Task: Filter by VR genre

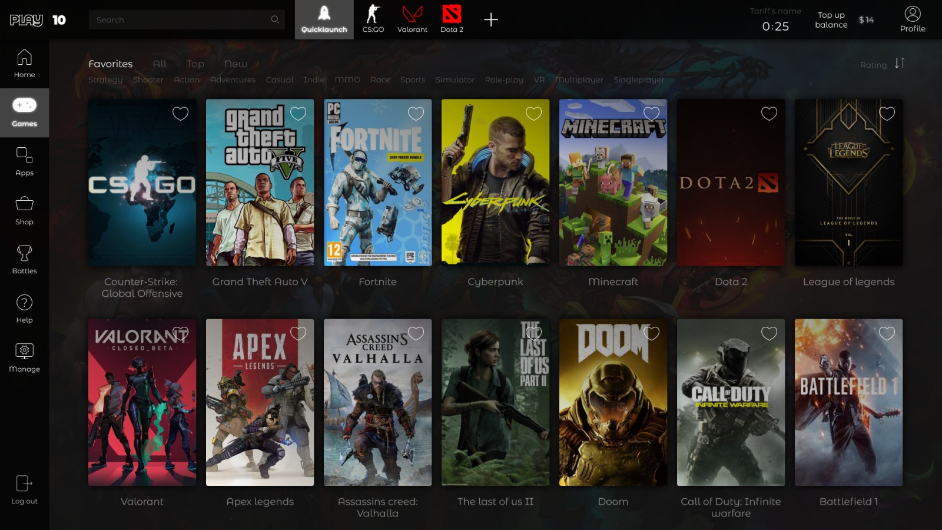Action: pos(539,79)
